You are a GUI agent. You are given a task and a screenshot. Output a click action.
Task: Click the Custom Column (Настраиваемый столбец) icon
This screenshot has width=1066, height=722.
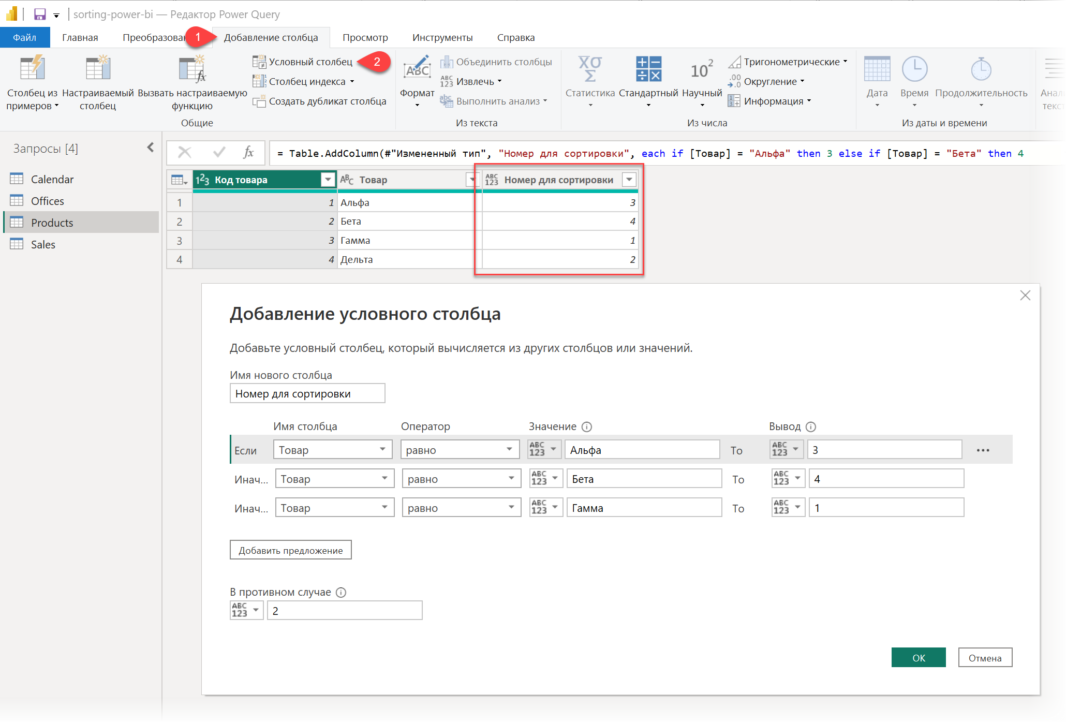(98, 69)
